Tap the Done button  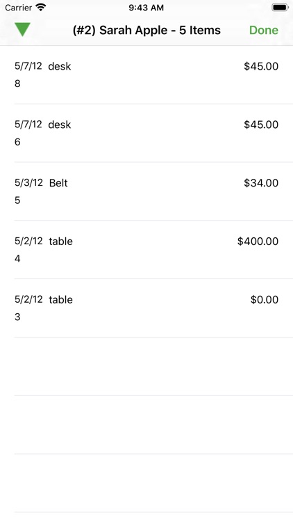coord(263,30)
